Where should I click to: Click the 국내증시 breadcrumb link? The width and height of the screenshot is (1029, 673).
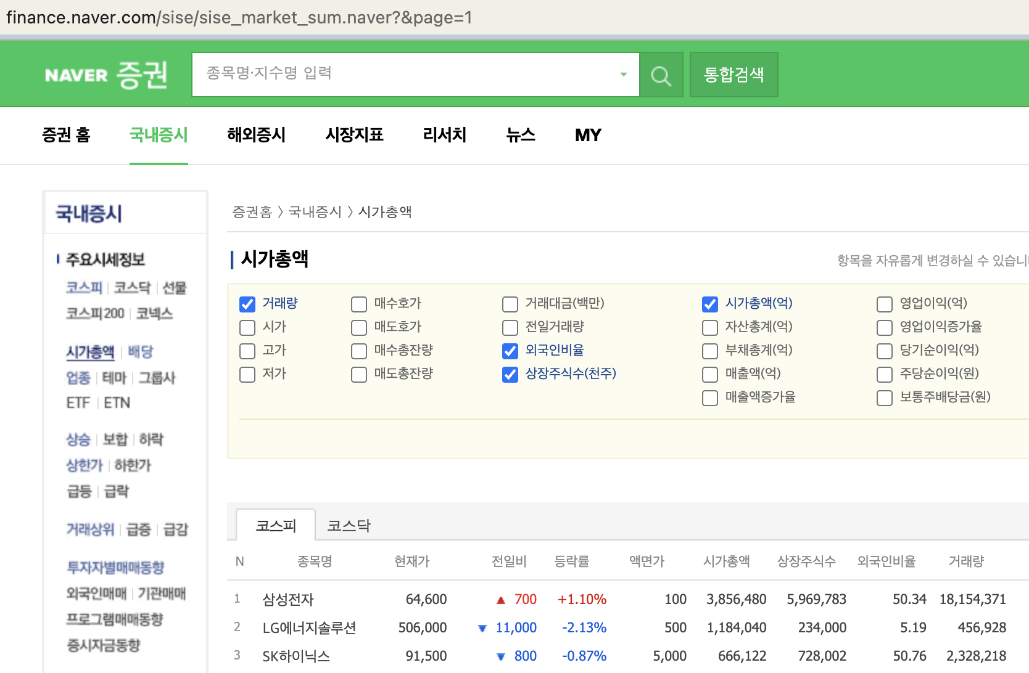(x=315, y=212)
